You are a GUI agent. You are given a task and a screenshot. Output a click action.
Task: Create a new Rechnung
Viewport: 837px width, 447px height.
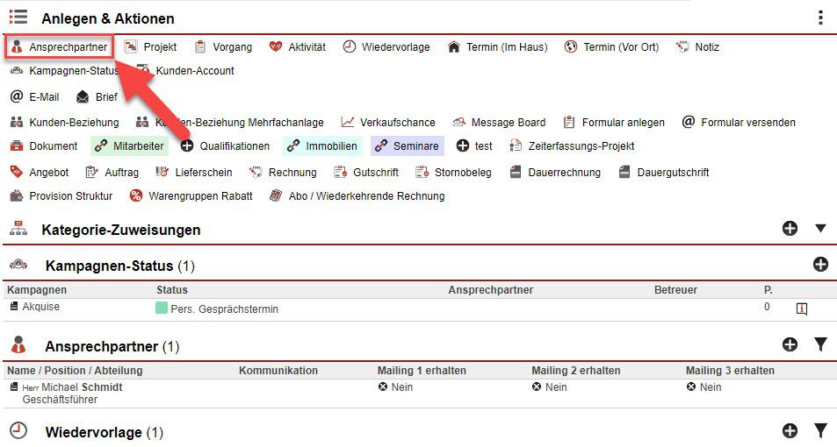[283, 173]
